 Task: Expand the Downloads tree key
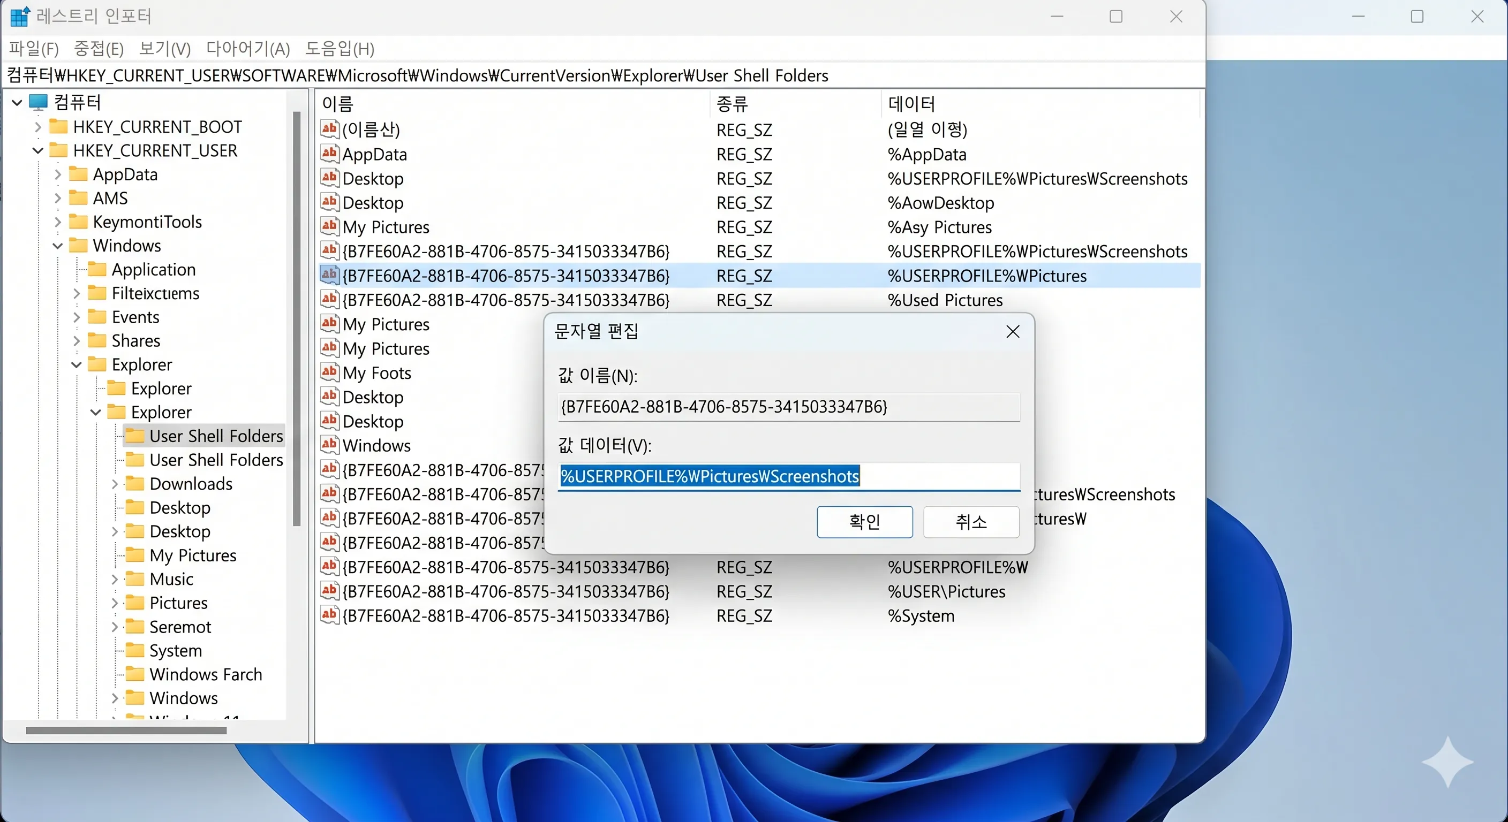pyautogui.click(x=115, y=484)
